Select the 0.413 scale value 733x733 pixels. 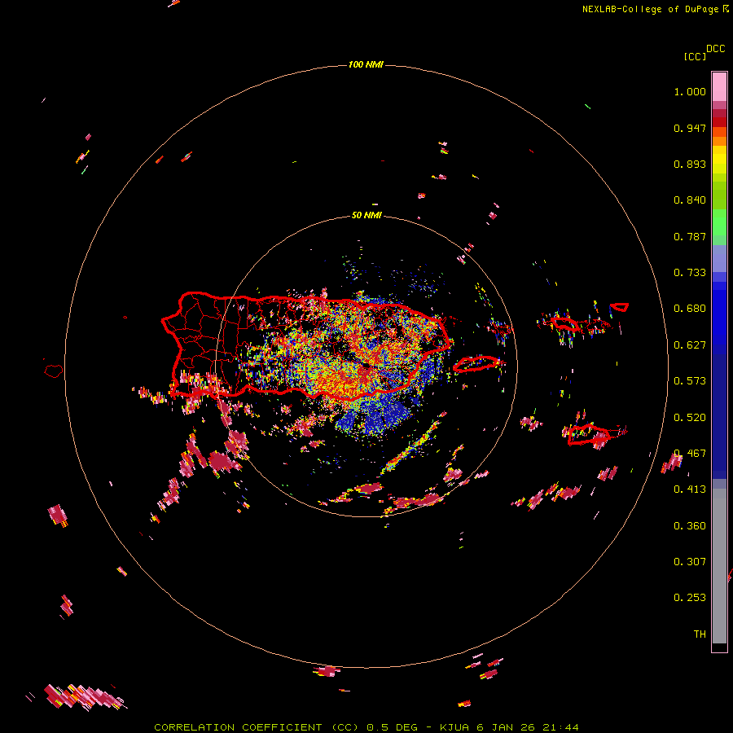click(x=690, y=489)
